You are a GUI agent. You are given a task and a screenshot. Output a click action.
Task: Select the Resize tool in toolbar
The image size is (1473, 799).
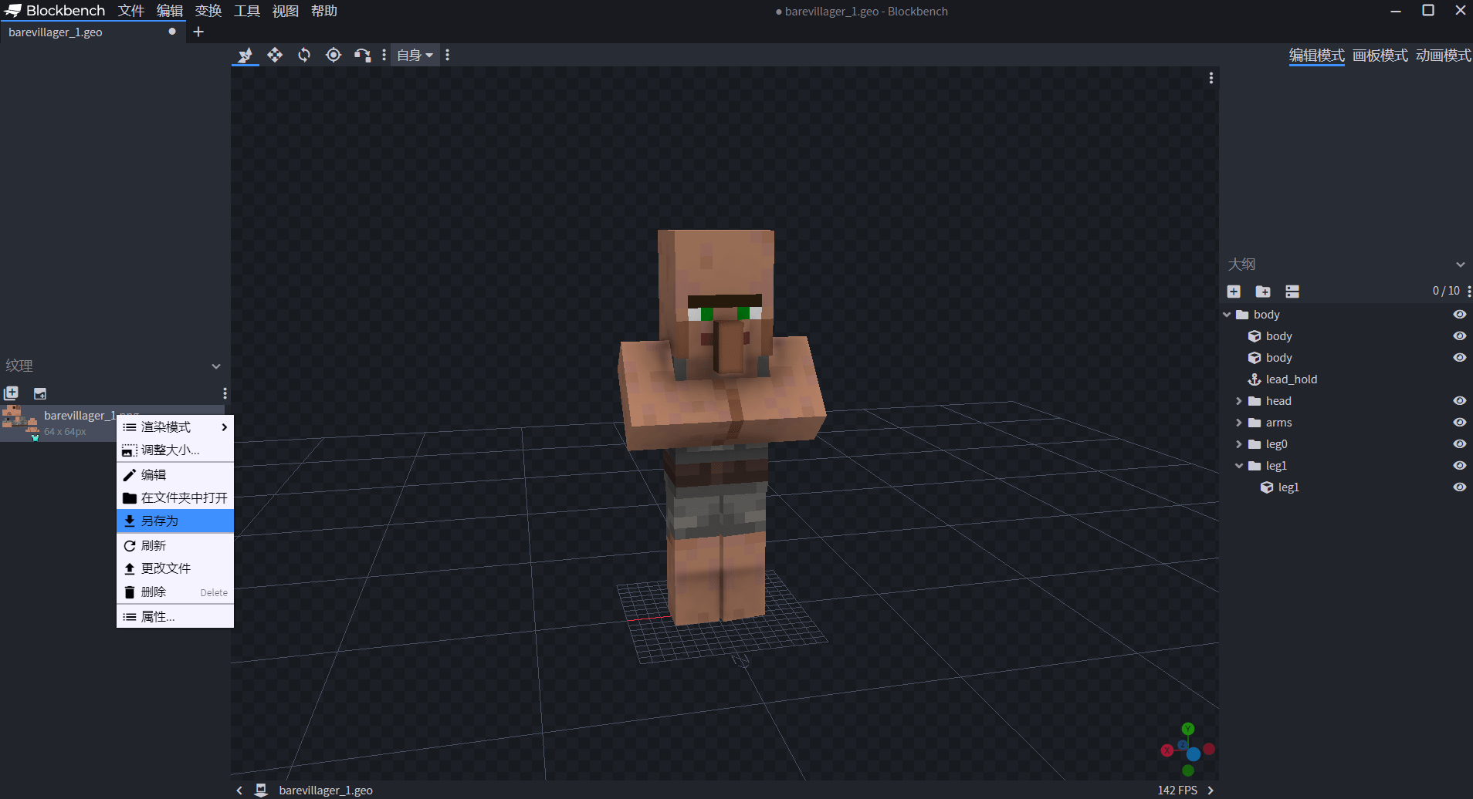[x=275, y=55]
